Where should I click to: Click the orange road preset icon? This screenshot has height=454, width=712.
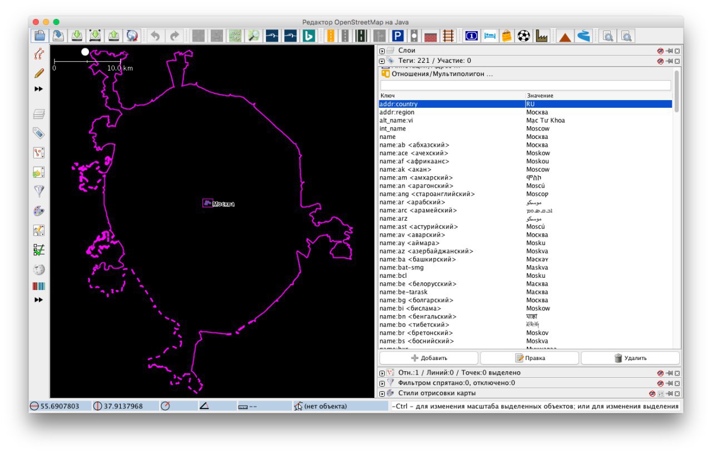pos(331,36)
